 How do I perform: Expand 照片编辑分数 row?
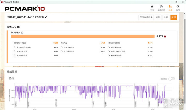click(109, 47)
